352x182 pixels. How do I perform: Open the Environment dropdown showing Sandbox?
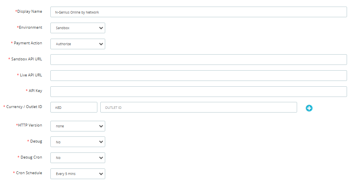[78, 28]
